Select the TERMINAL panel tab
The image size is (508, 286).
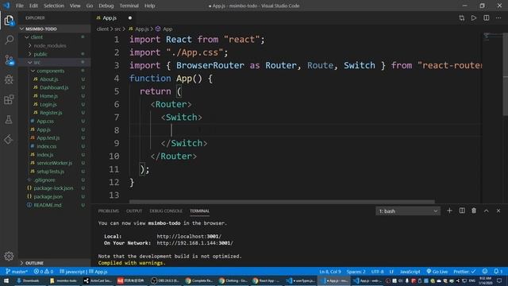pos(199,211)
